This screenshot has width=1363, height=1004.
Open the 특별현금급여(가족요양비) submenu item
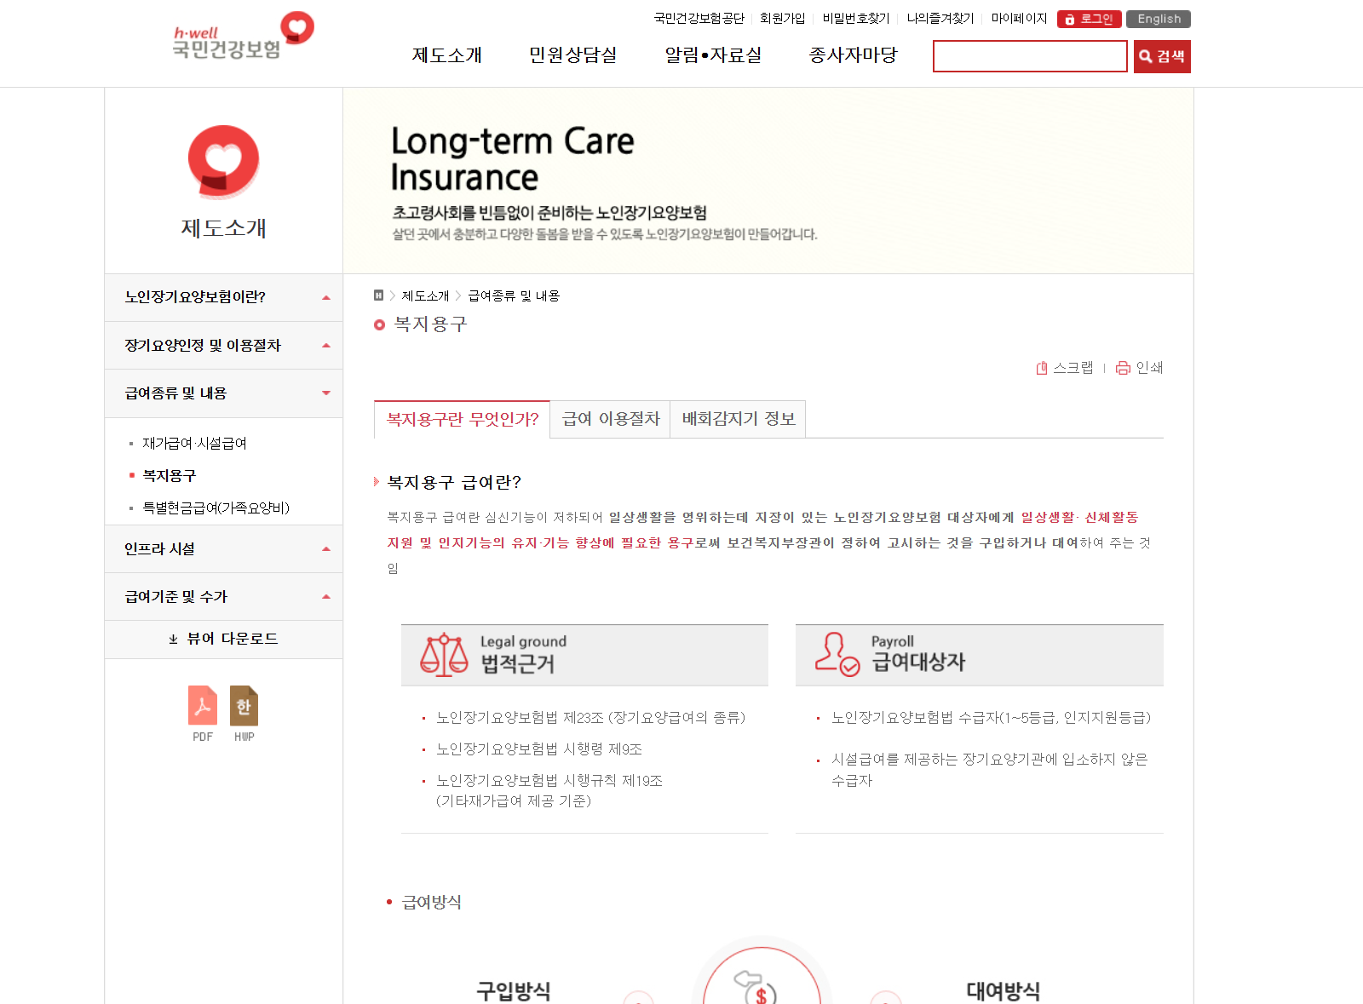216,508
